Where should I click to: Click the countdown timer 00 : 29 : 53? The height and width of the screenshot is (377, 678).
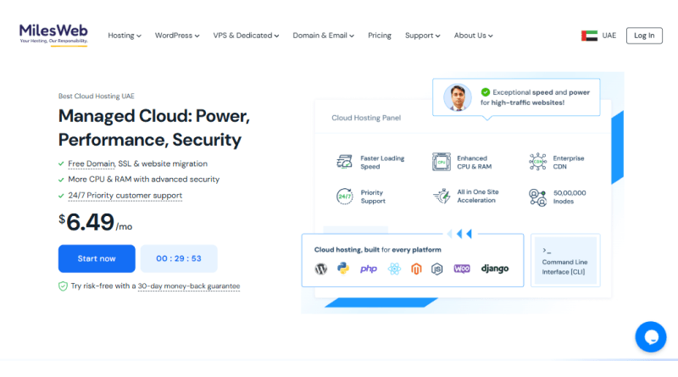tap(179, 258)
